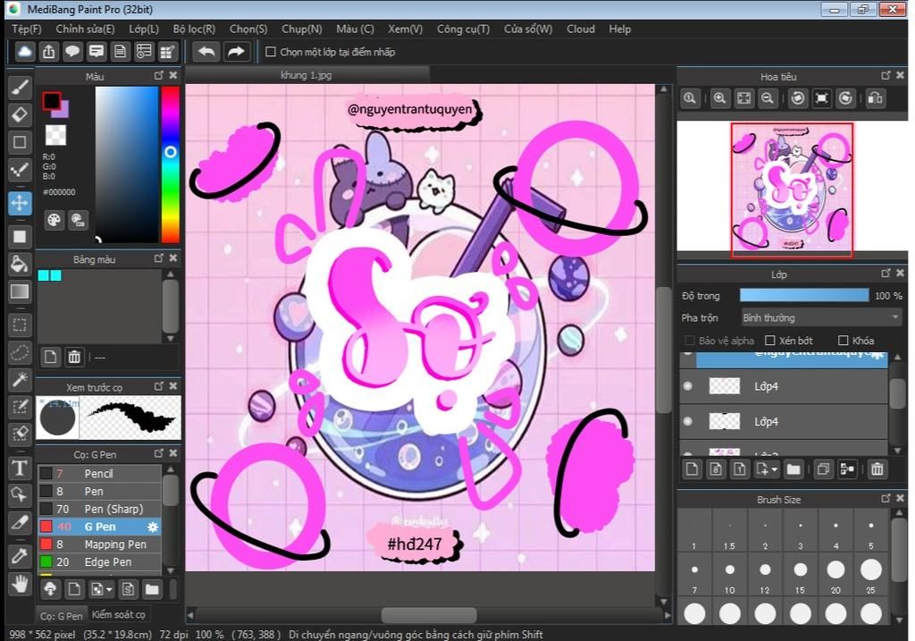Click the brush list scroll-down arrow
Viewport: 915px width, 641px height.
171,570
